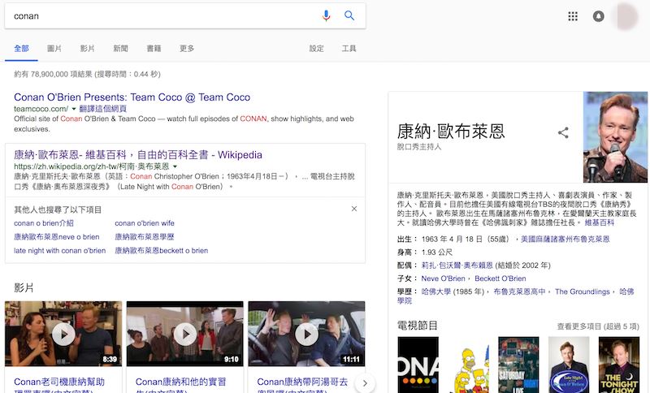650x393 pixels.
Task: Select the 全部 tab
Action: coord(21,49)
